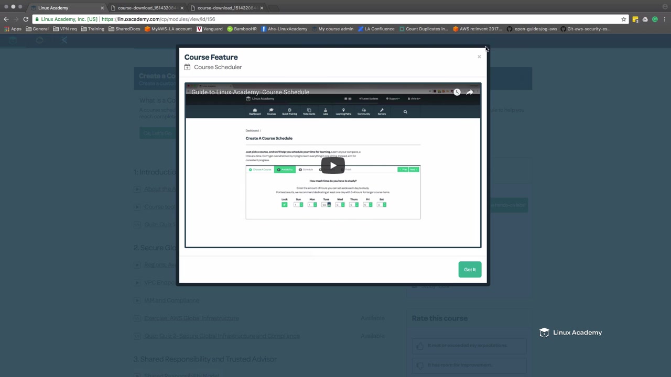This screenshot has width=671, height=377.
Task: Open the Aha-LinuxAcademy bookmark
Action: tap(284, 29)
